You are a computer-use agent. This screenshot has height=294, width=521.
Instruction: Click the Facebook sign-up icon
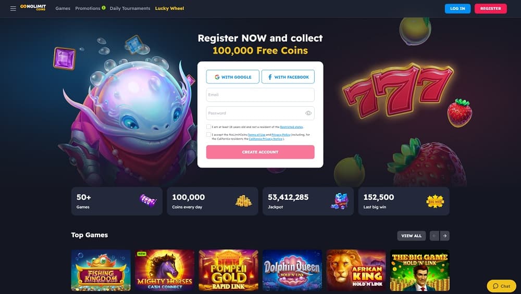point(270,77)
